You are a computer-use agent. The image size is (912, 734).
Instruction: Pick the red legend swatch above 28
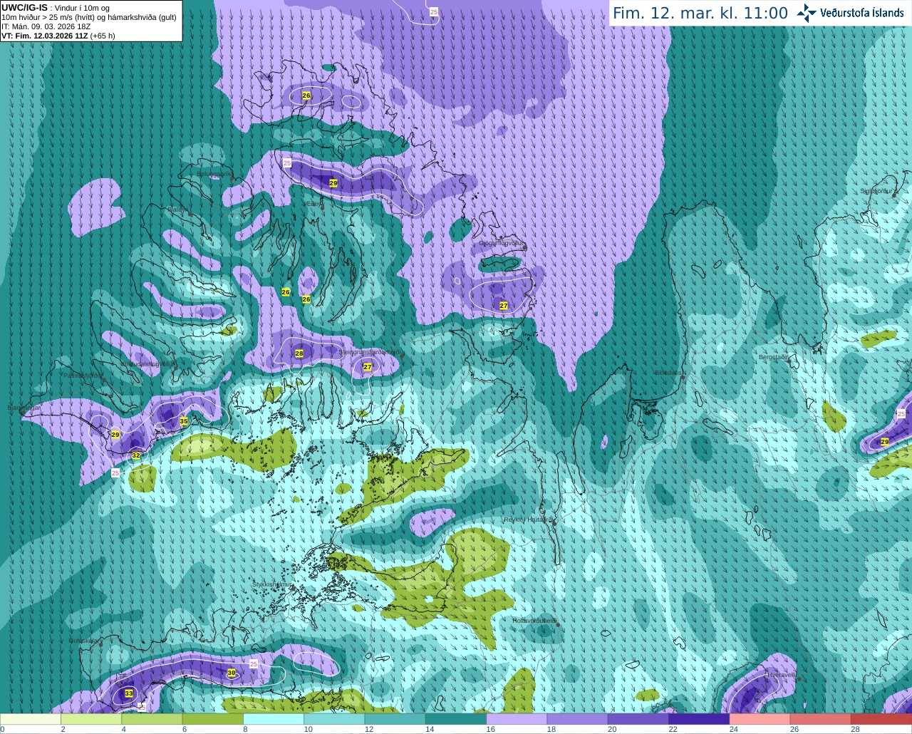[x=881, y=719]
